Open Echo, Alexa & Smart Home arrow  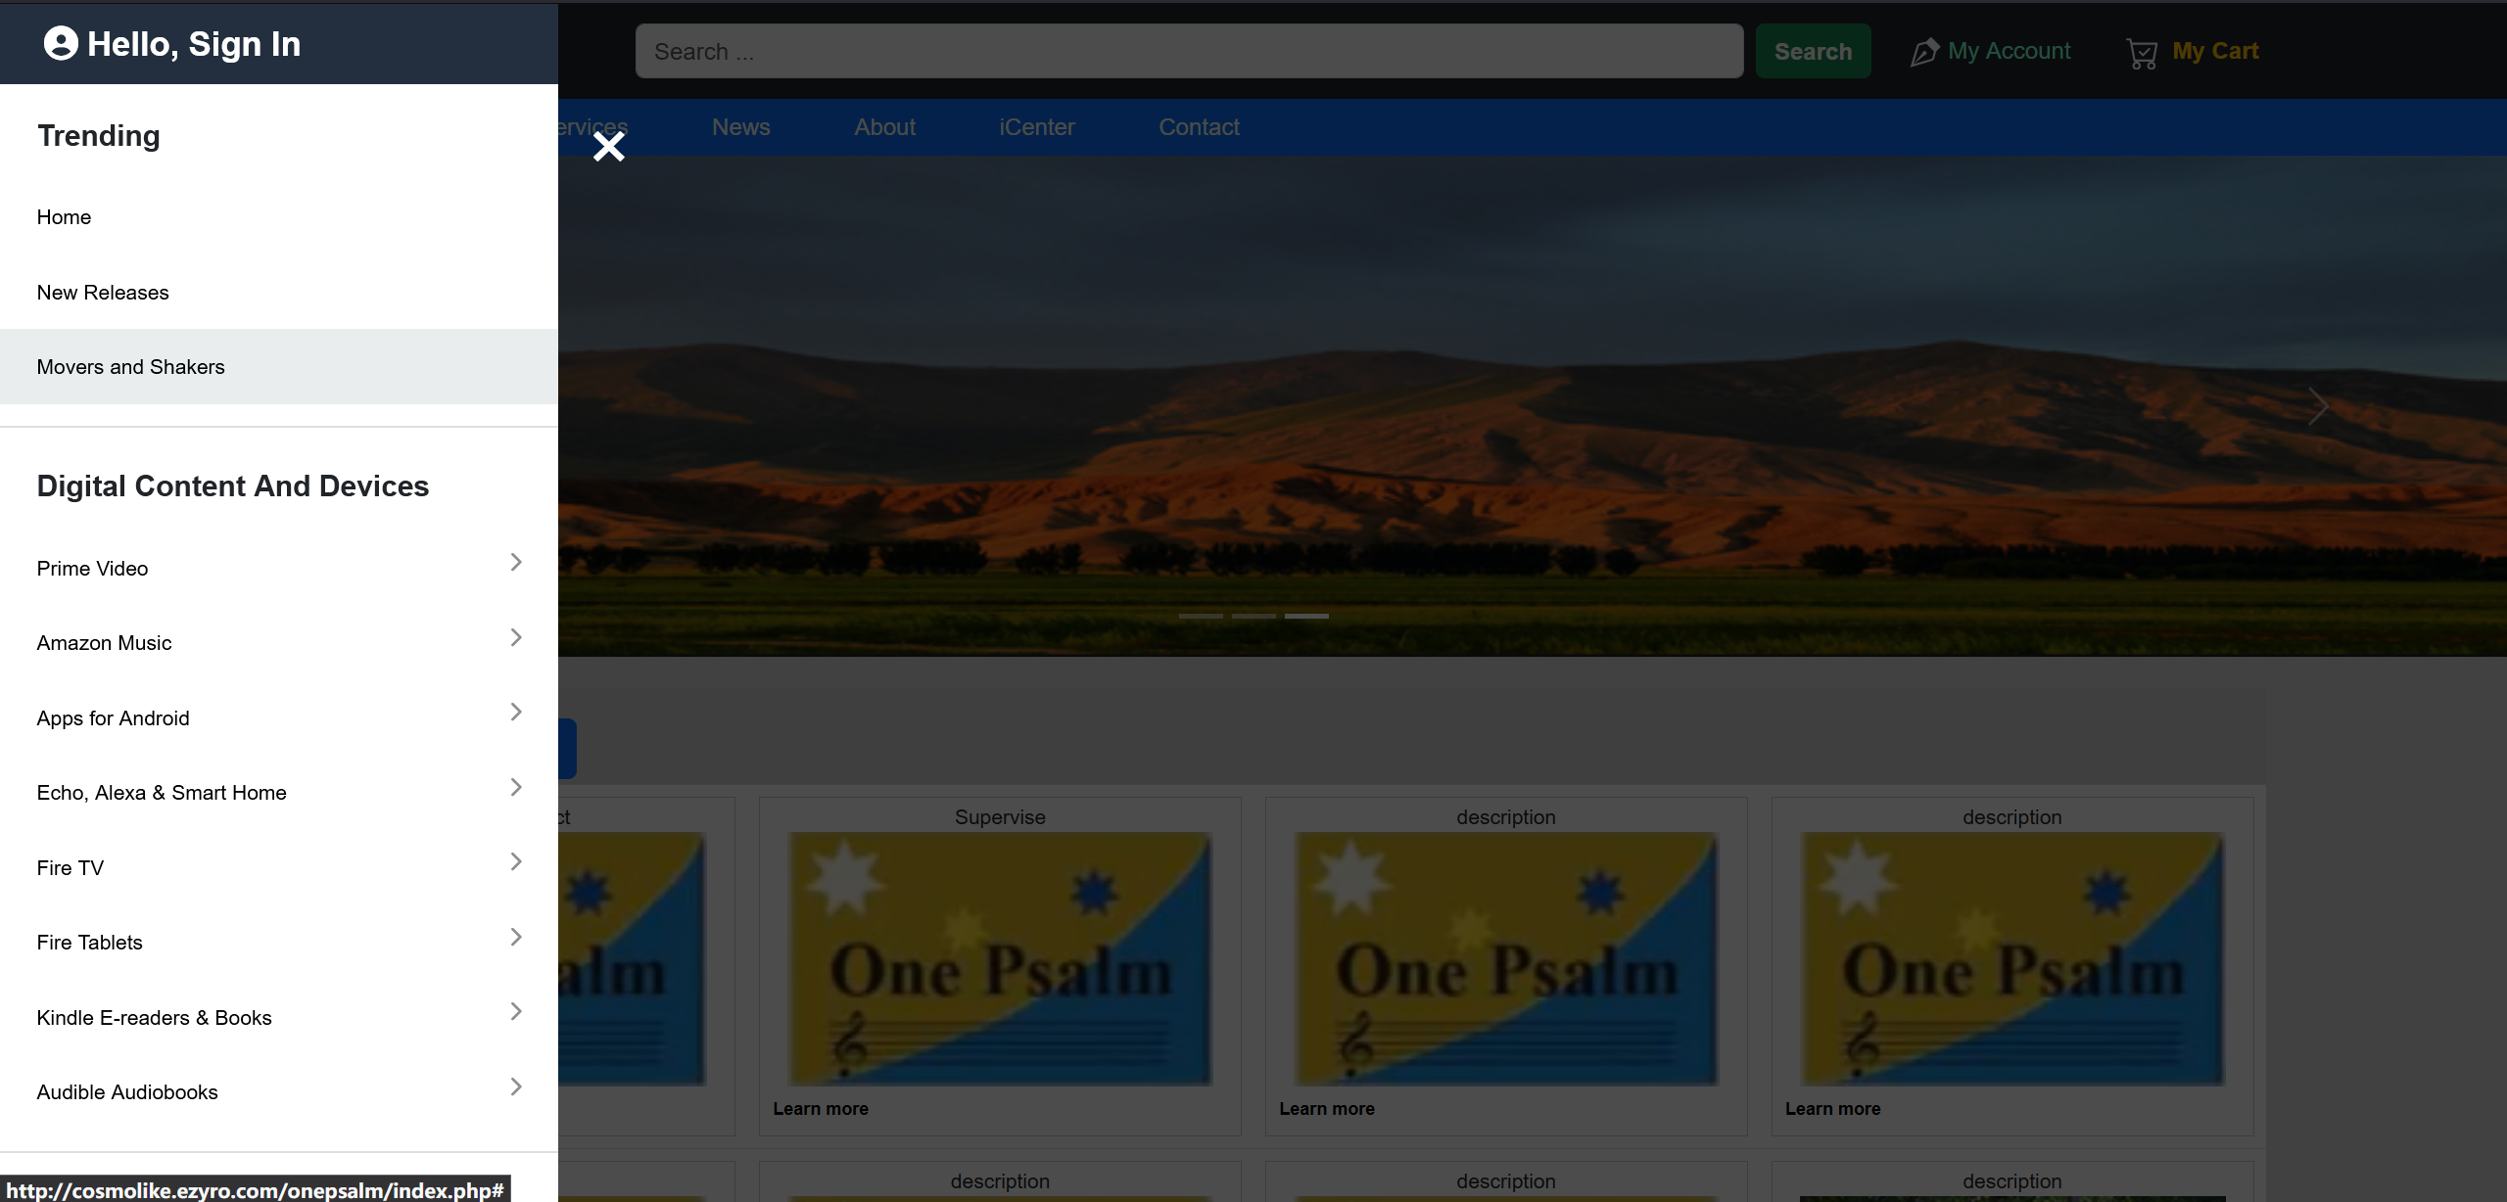pos(516,787)
